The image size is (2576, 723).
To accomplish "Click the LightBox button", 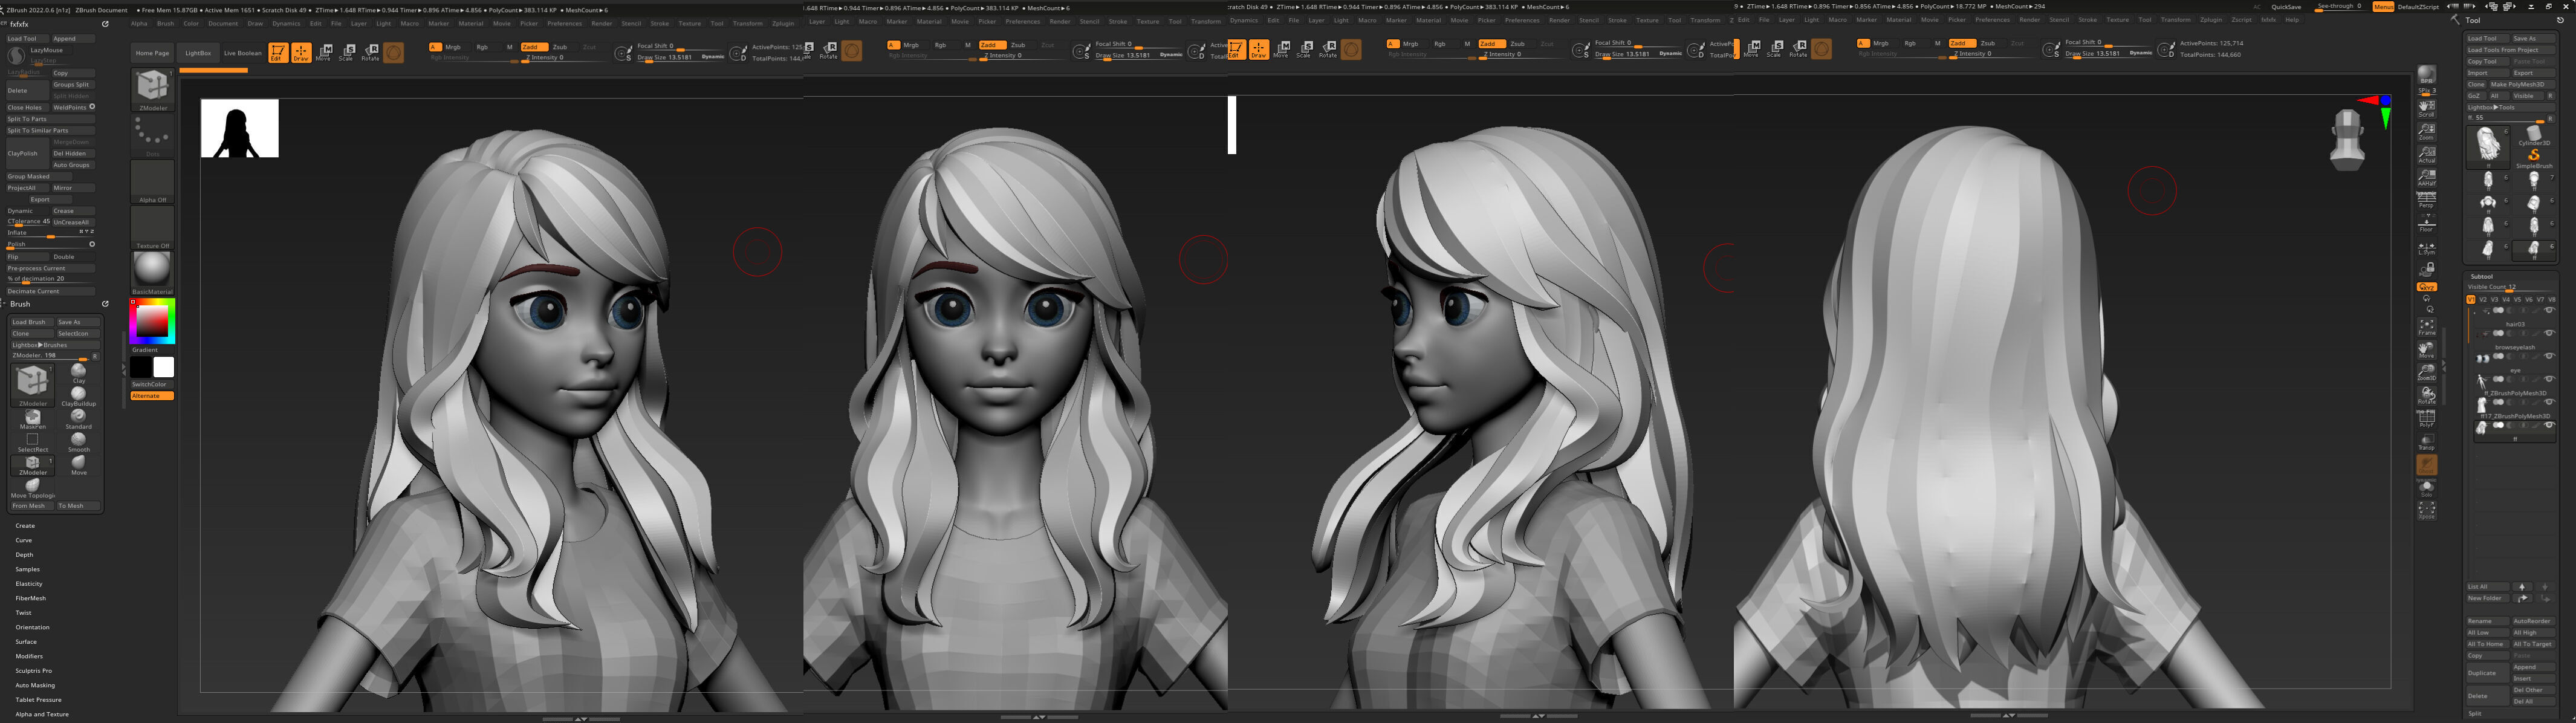I will pos(198,53).
